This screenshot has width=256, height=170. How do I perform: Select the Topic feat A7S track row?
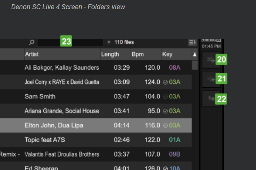pos(97,140)
